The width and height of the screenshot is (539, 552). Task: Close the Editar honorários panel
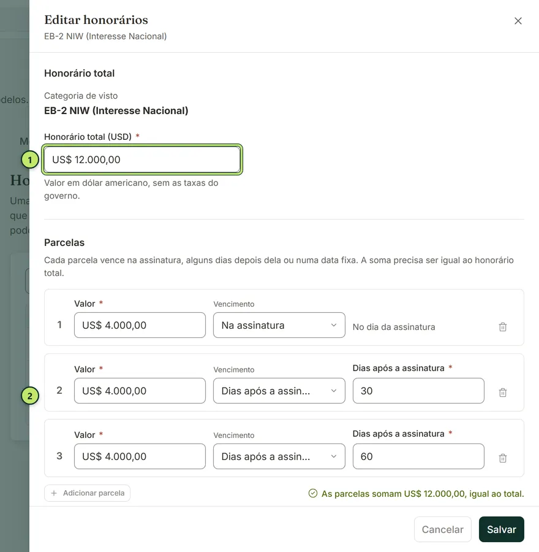click(518, 21)
